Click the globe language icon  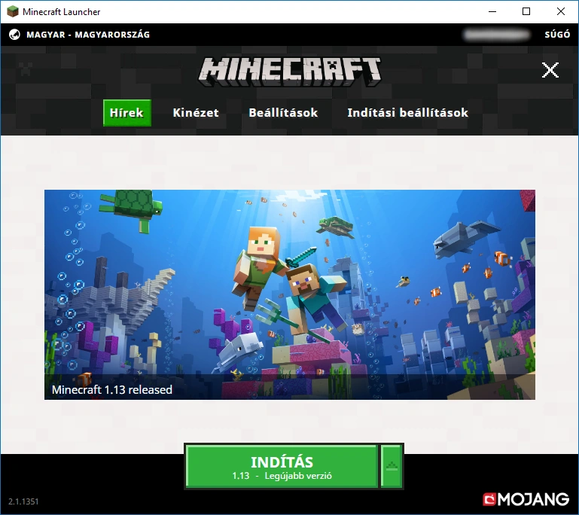tap(14, 35)
